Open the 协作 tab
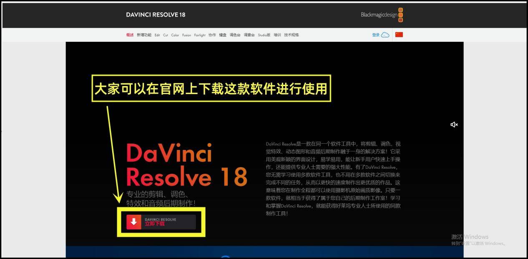 click(212, 35)
